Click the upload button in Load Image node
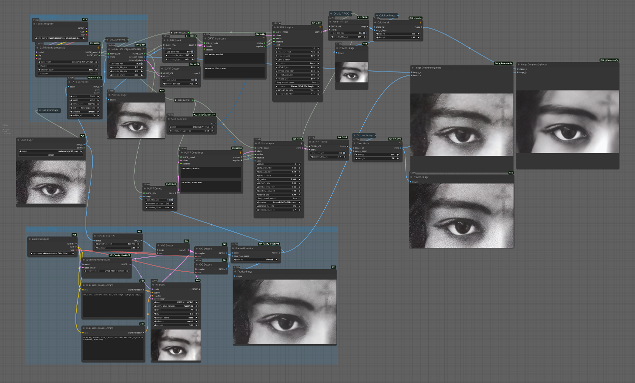 tap(50, 155)
